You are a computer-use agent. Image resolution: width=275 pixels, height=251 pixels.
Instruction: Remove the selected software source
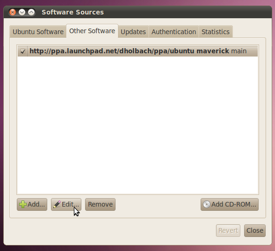coord(100,204)
